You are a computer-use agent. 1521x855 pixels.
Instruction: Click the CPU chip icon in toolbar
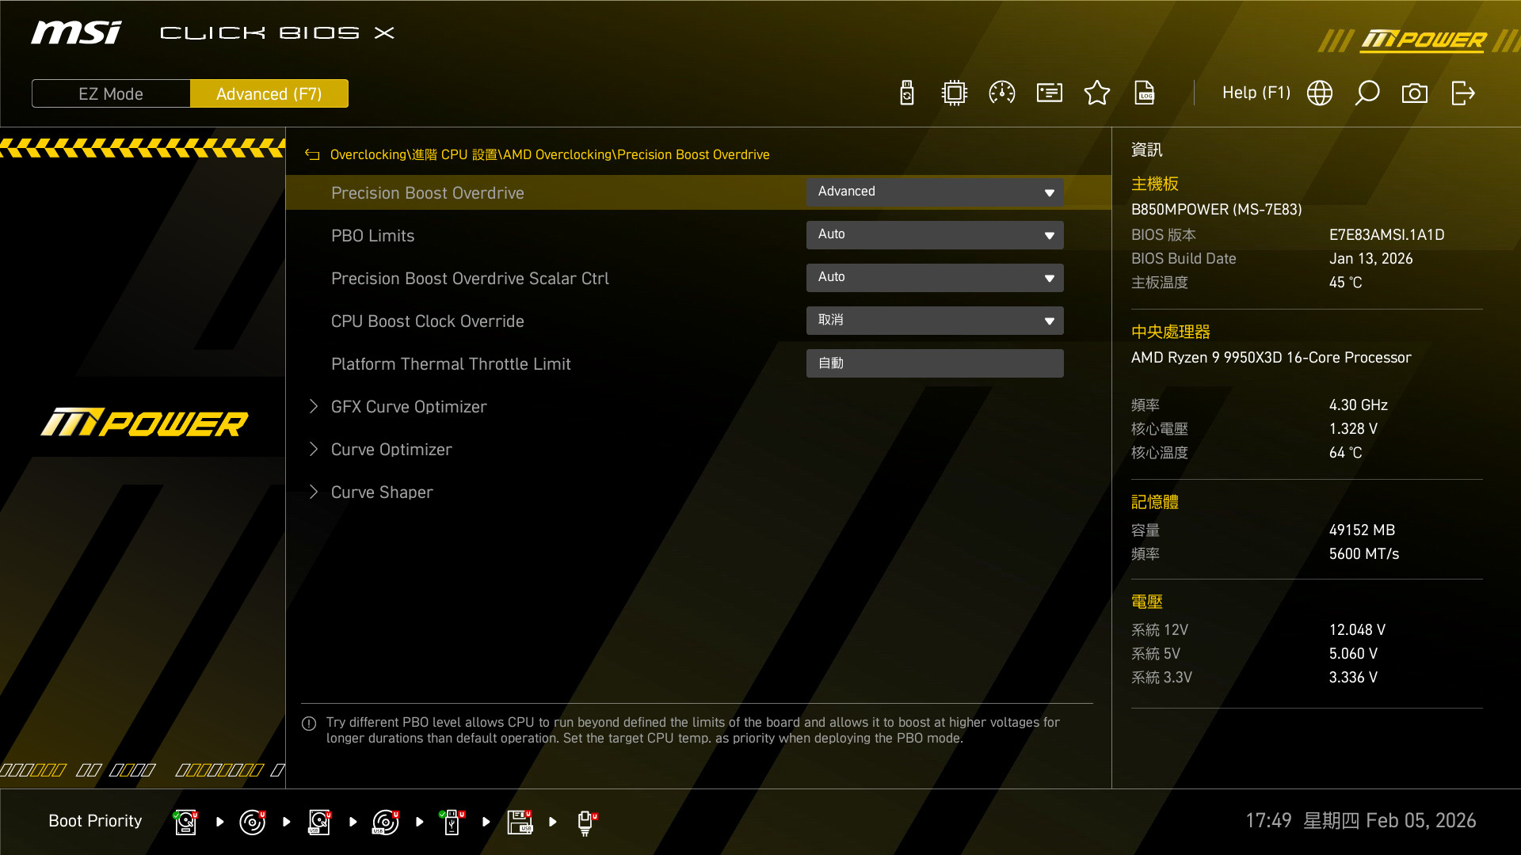(955, 93)
